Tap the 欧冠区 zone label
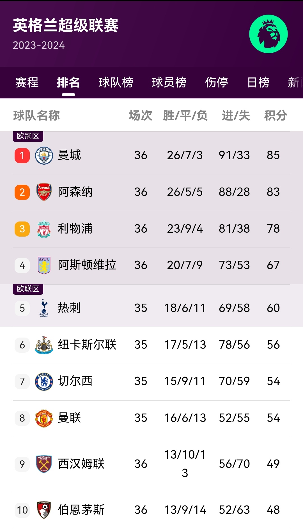303x531 pixels. pos(28,136)
